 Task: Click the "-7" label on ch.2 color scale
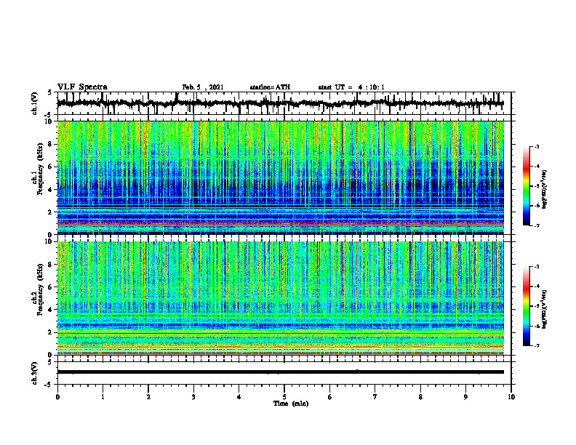[x=537, y=346]
